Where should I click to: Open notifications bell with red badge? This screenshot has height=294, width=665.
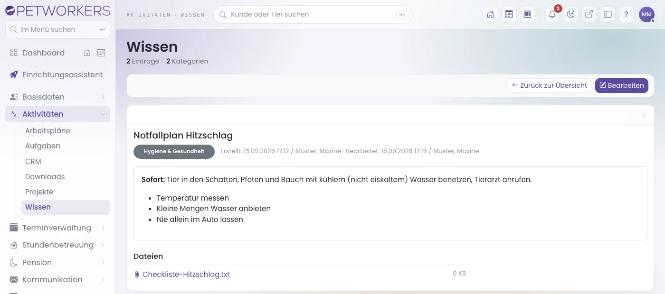tap(552, 15)
